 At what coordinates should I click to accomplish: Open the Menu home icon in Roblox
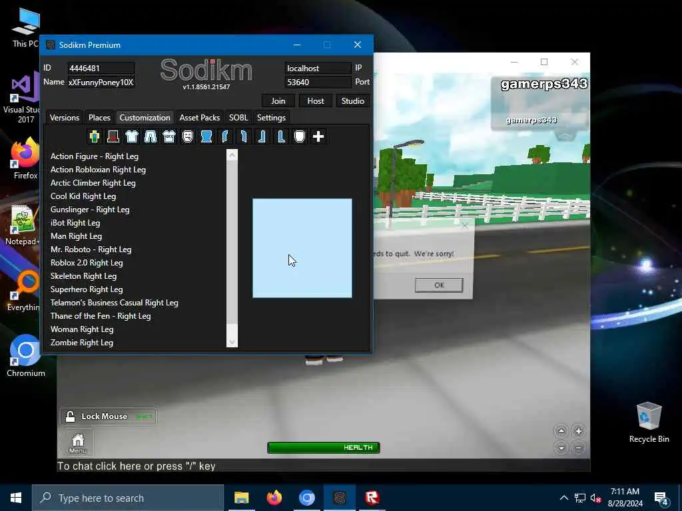[x=78, y=443]
